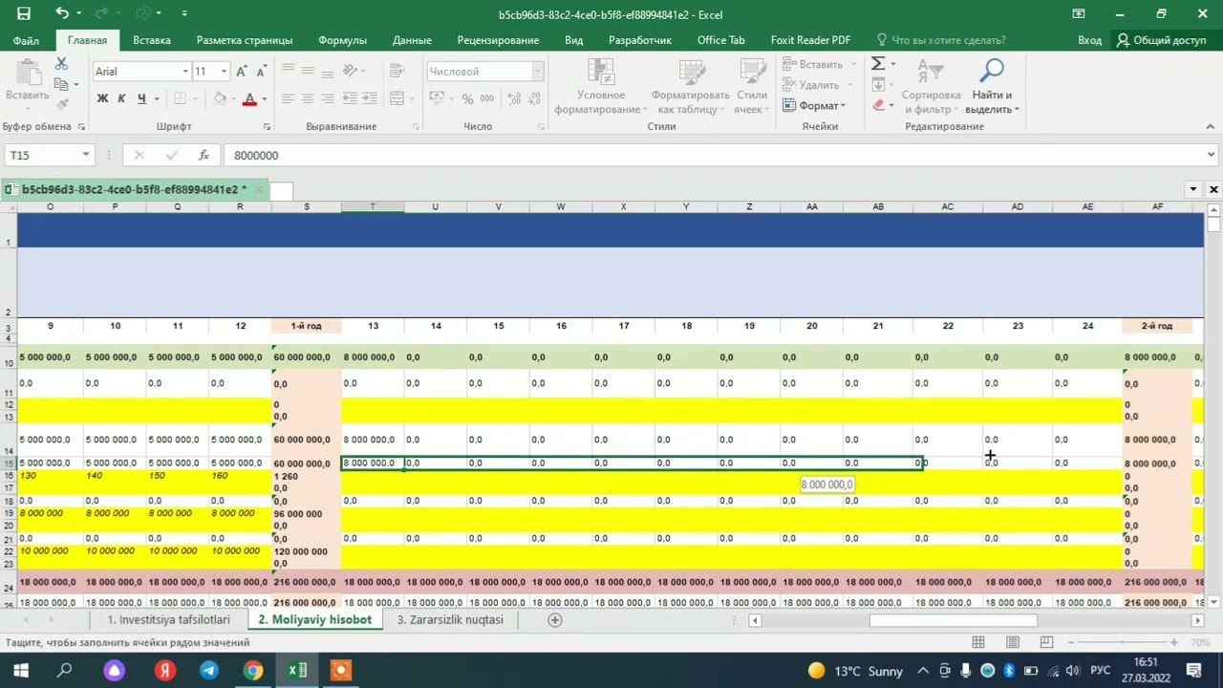Decrease font size
Screen dimensions: 1223x688
point(262,72)
